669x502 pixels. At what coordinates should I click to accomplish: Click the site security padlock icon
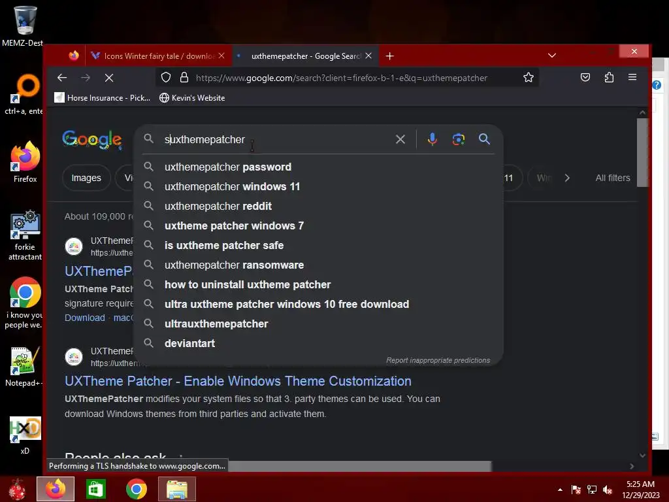tap(184, 77)
